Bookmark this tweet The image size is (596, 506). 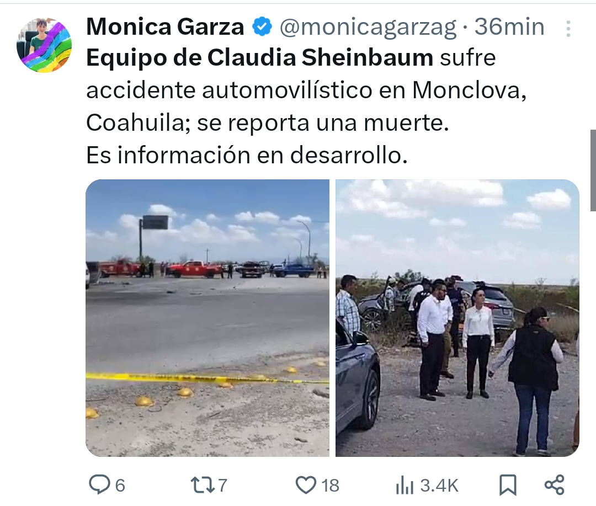508,485
